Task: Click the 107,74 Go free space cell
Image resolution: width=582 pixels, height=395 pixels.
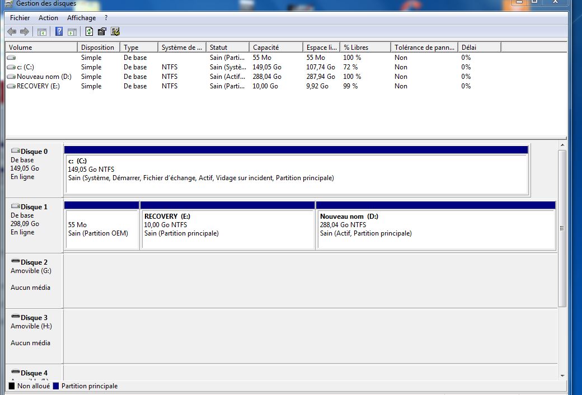Action: pos(321,67)
